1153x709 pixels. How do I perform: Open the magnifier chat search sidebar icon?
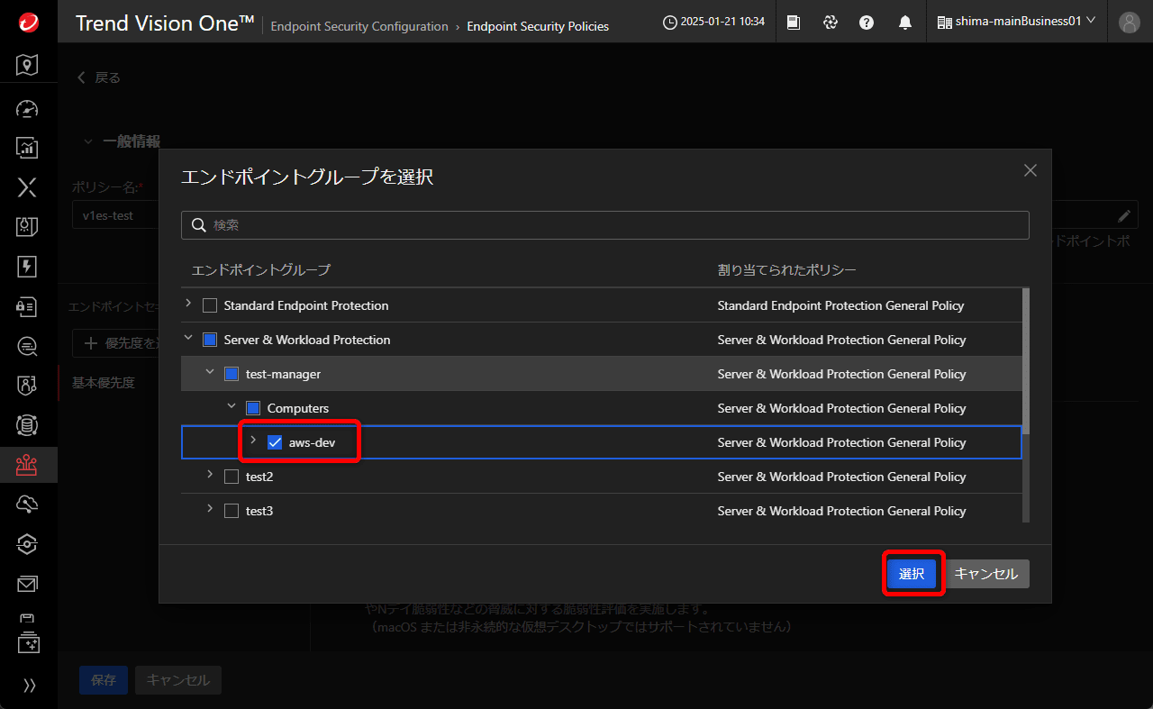click(x=28, y=346)
